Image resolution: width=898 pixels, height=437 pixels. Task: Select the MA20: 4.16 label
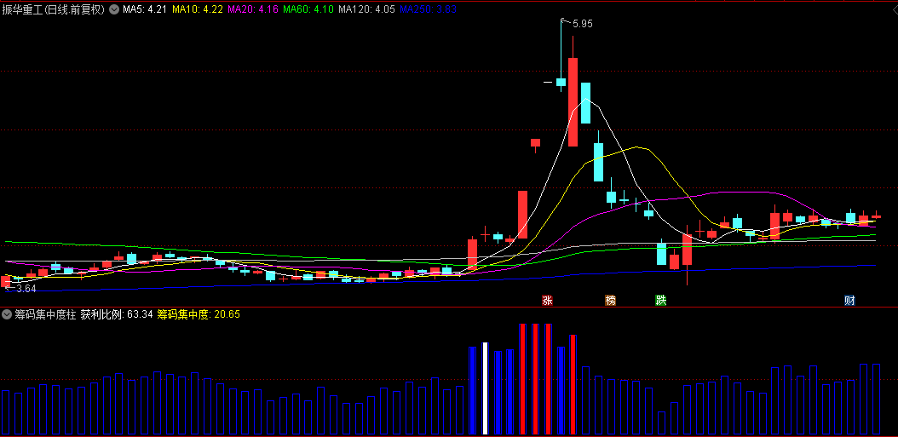coord(253,9)
